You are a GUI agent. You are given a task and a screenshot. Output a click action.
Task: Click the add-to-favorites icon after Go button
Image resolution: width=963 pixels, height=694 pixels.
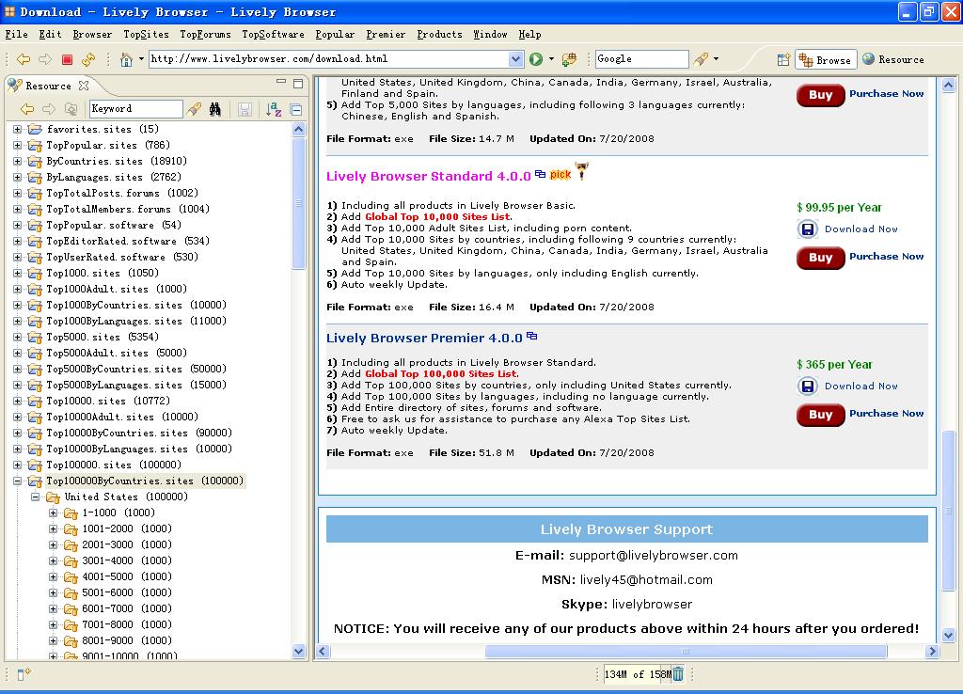[x=569, y=59]
